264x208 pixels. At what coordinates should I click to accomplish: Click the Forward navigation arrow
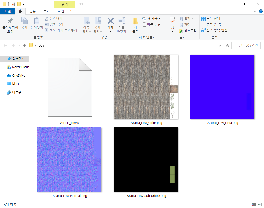pyautogui.click(x=13, y=46)
